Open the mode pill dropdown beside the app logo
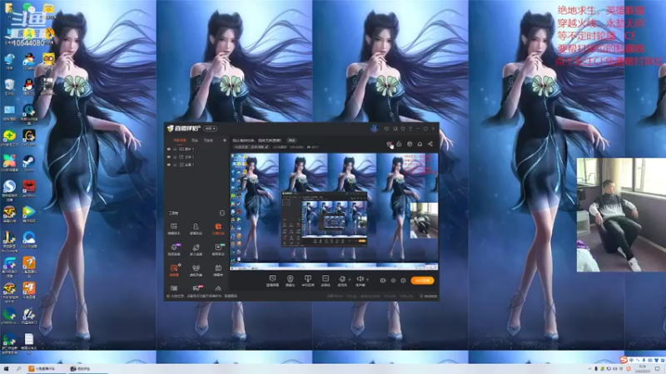This screenshot has height=374, width=666. coord(210,129)
